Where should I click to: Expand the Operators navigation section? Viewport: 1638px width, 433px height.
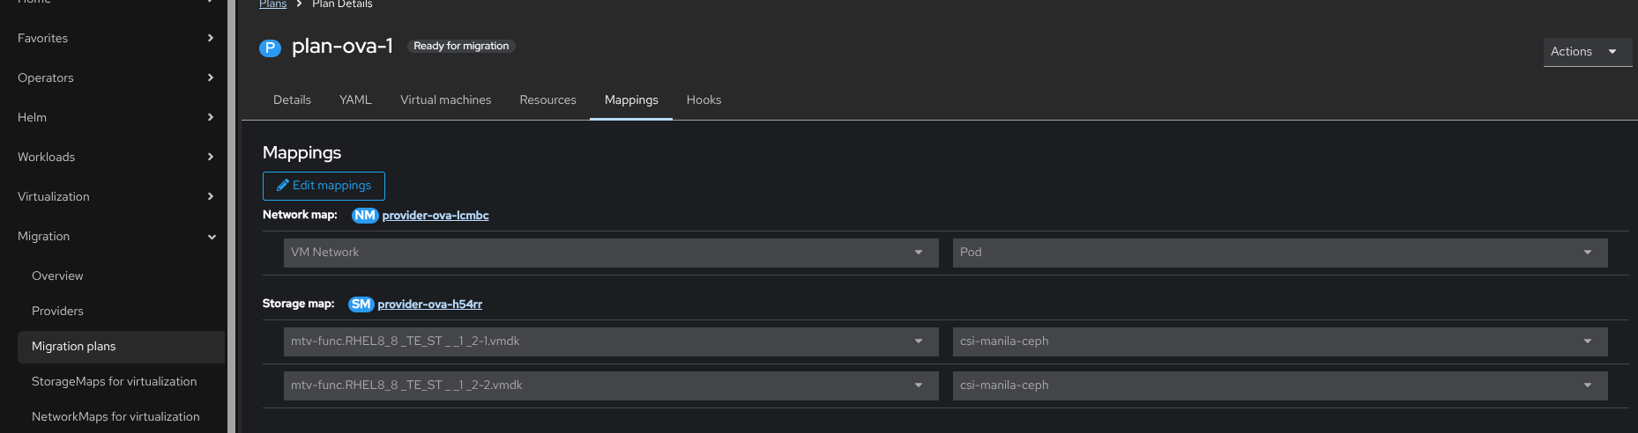[x=115, y=78]
